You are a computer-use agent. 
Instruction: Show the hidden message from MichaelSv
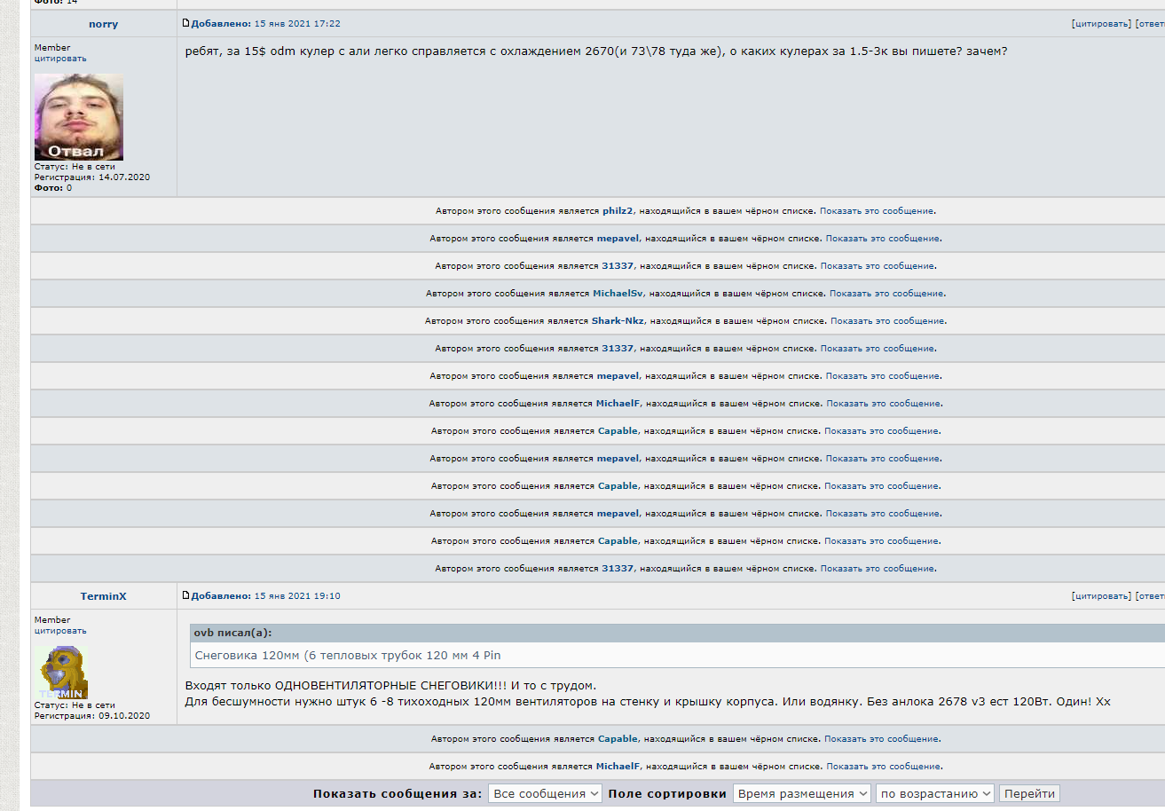pyautogui.click(x=886, y=294)
